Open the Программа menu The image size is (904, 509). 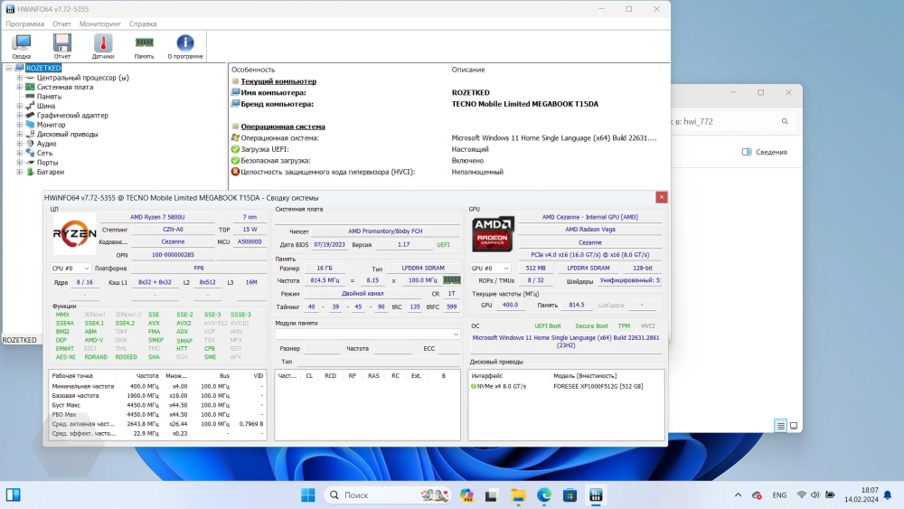tap(25, 24)
